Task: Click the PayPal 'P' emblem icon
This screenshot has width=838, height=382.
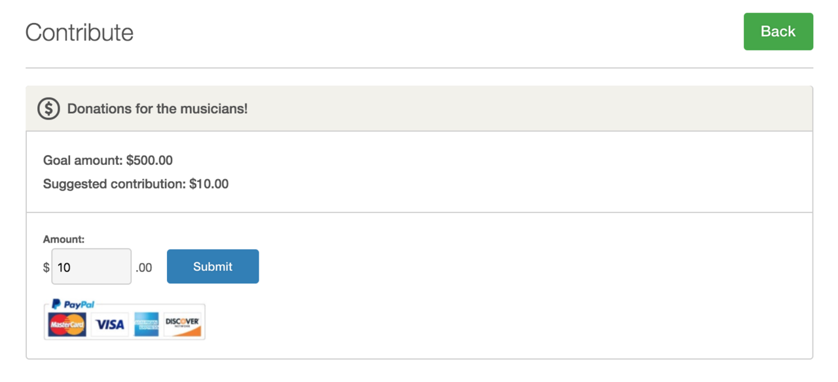Action: tap(56, 304)
